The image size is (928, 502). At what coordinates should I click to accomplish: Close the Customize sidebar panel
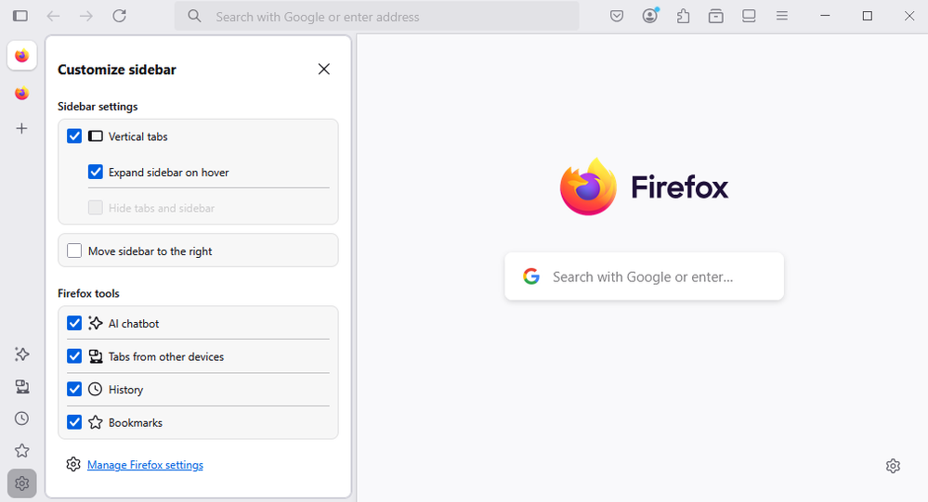323,69
